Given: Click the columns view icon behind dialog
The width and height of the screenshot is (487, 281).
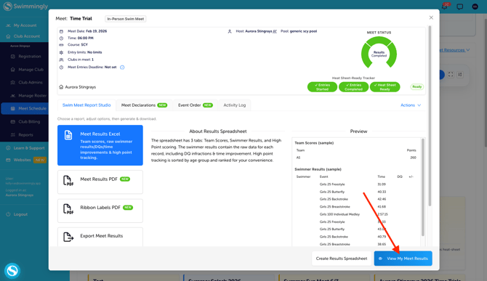Looking at the screenshot, I should click(460, 75).
